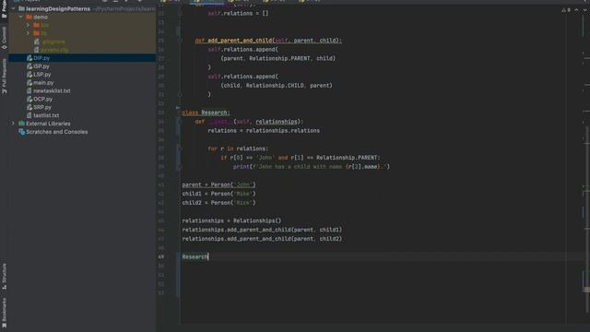
Task: Click the class Research declaration text
Action: click(206, 113)
